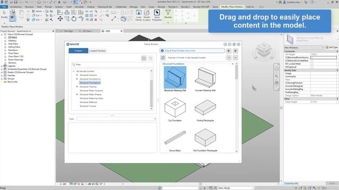The image size is (339, 190).
Task: Open Spine Properties in the ribbon
Action: click(157, 15)
